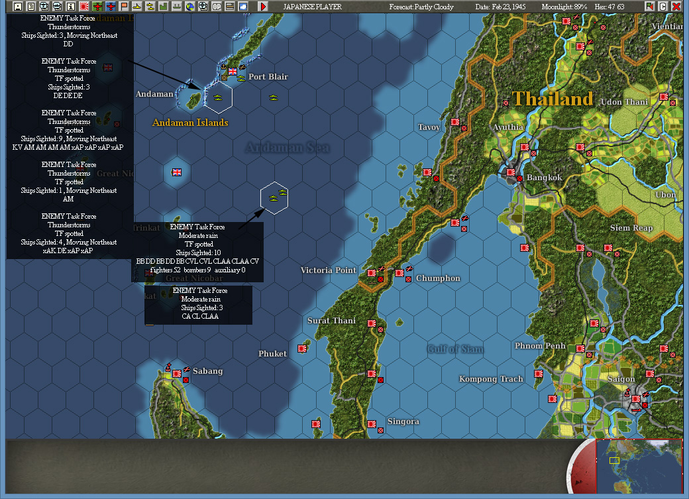Click the 'Andaman Islands' map label

pyautogui.click(x=190, y=123)
